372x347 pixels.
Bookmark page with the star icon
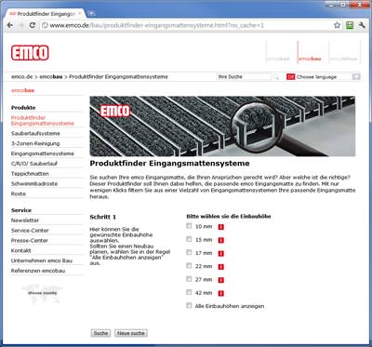(x=337, y=25)
